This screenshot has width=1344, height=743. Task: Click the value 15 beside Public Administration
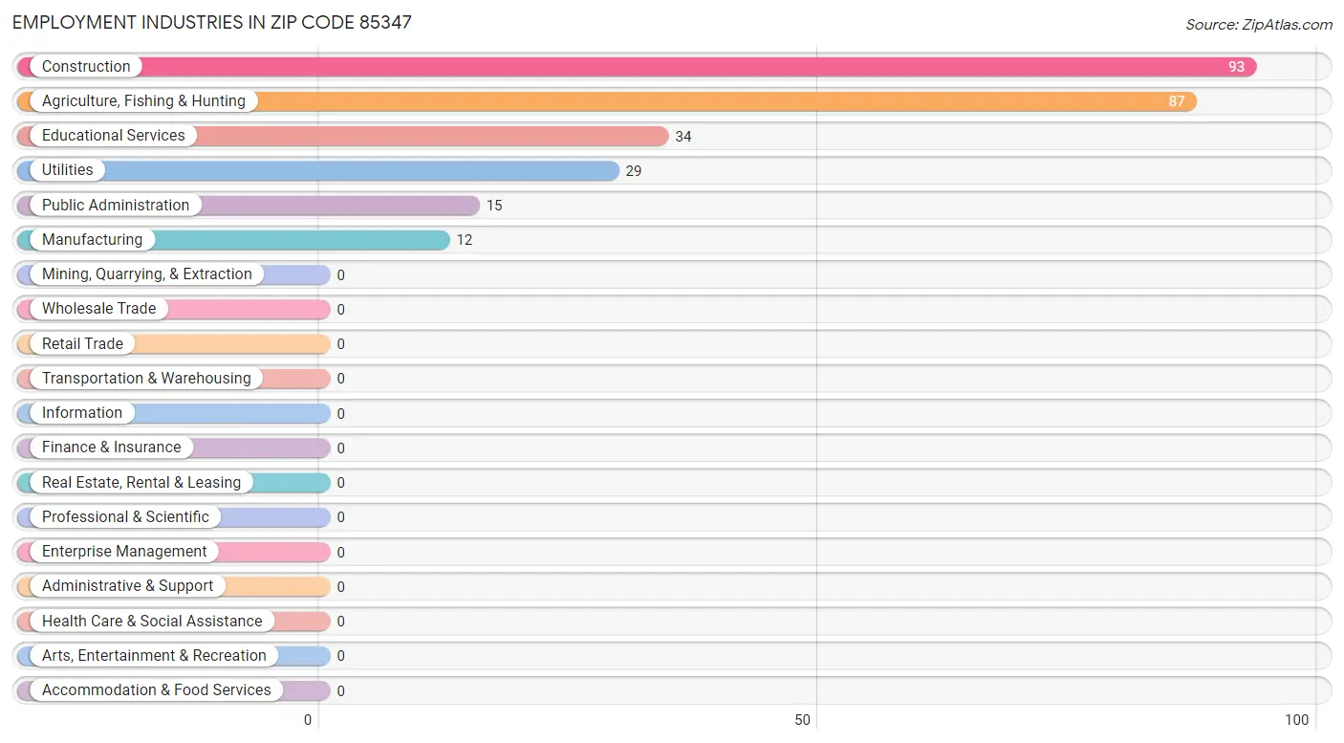click(x=494, y=206)
